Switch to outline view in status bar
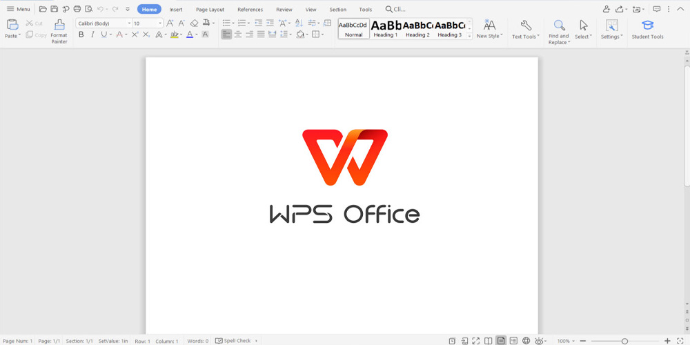This screenshot has width=690, height=345. [513, 341]
